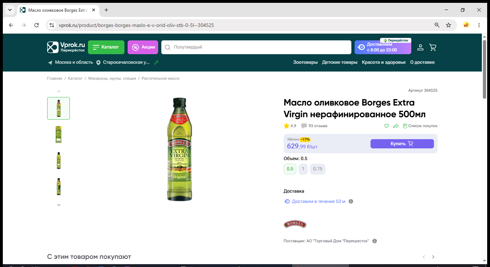490x267 pixels.
Task: Click the Vprok.ru Перекрёсток logo
Action: click(66, 47)
